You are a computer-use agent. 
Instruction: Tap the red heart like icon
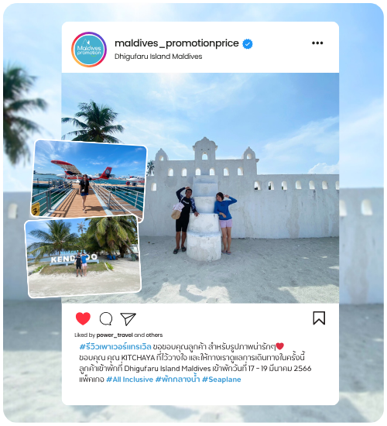tap(83, 318)
